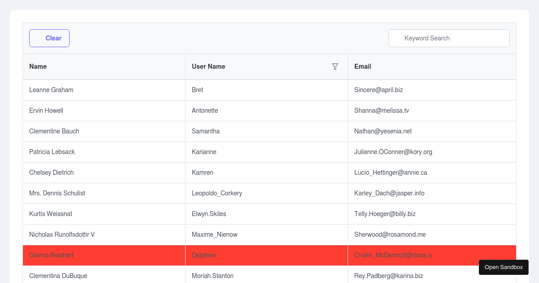Click the Email column header

point(362,66)
